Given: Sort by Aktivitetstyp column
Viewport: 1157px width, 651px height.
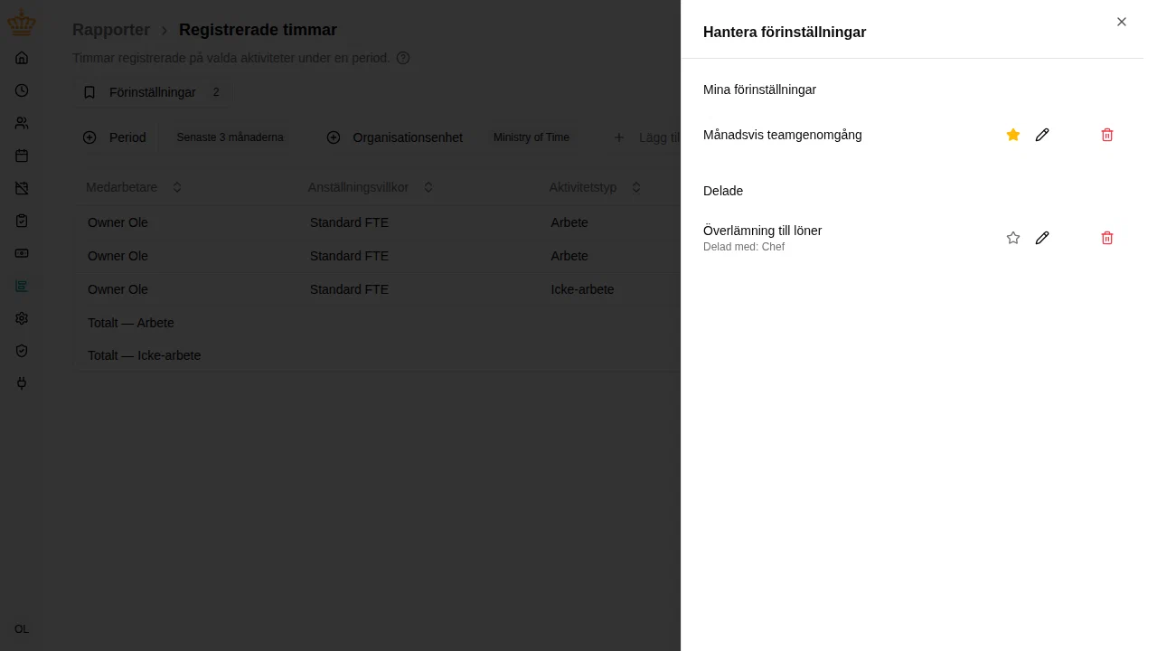Looking at the screenshot, I should [x=596, y=187].
